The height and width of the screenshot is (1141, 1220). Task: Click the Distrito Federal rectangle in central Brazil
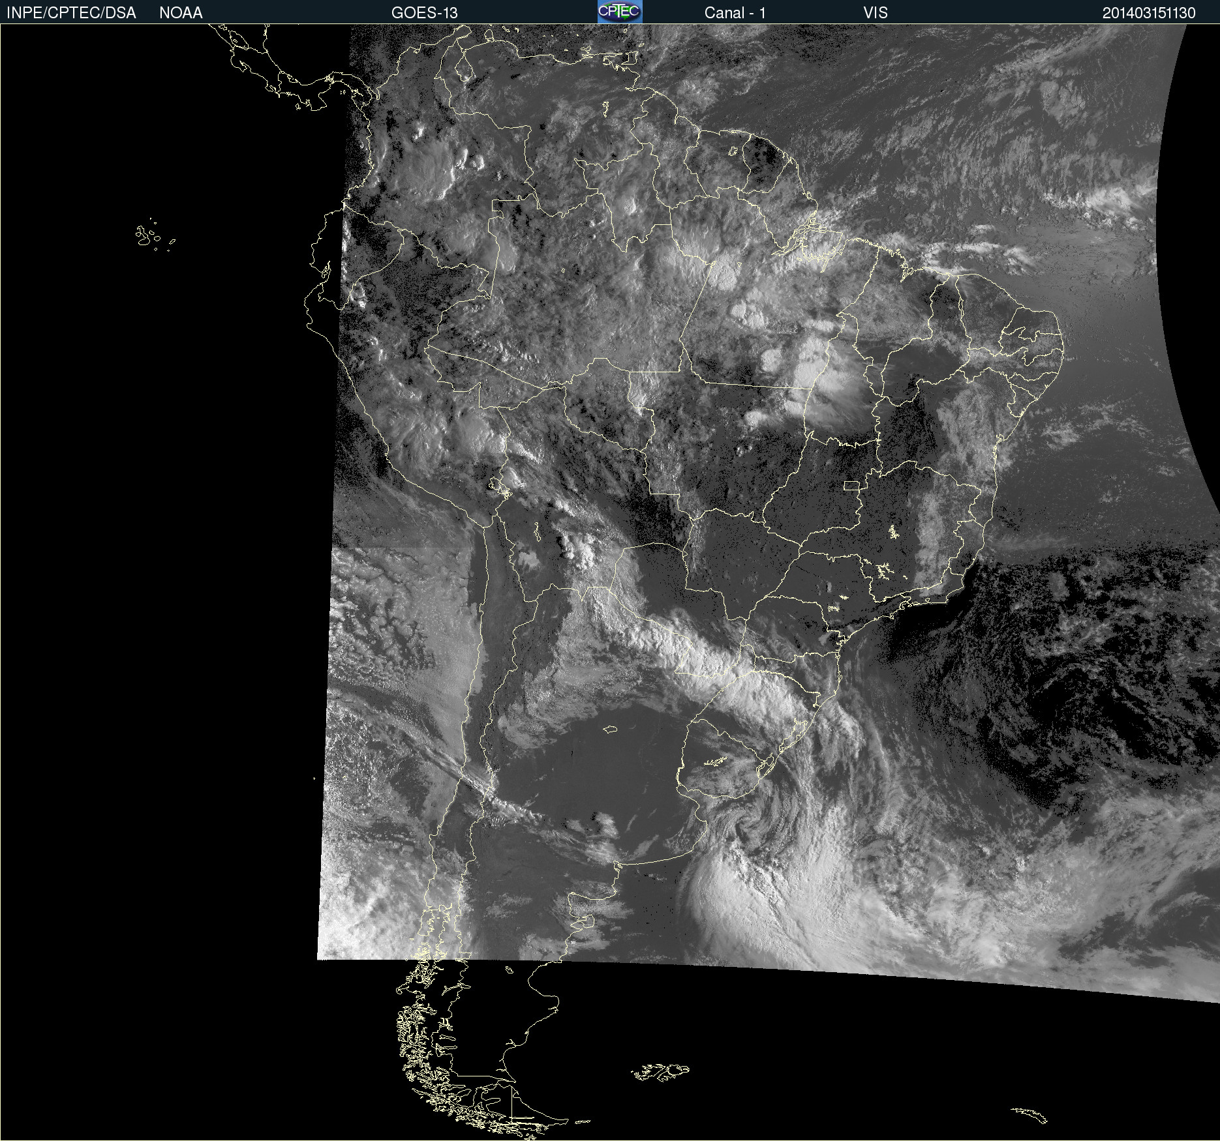tap(851, 485)
